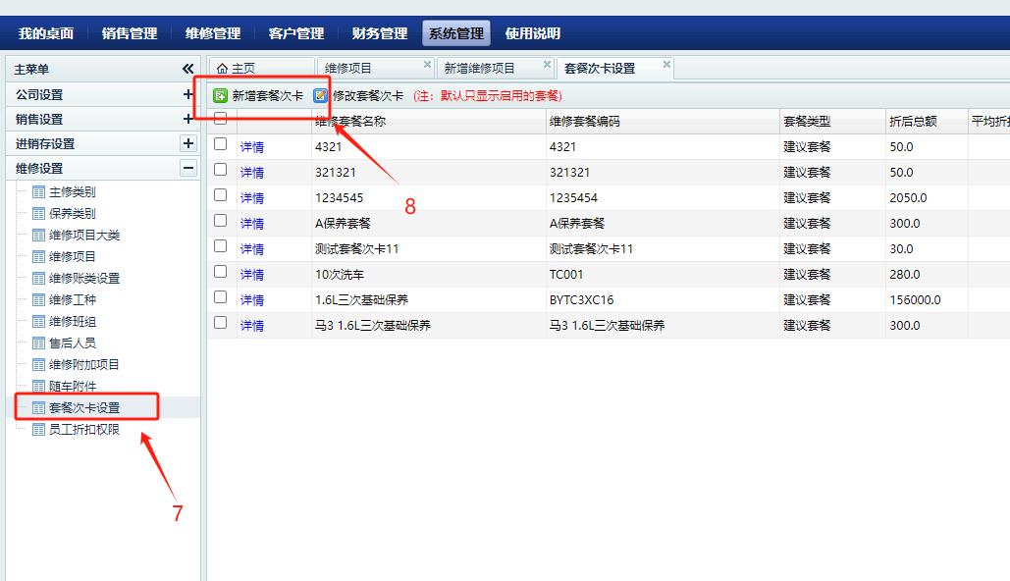The image size is (1010, 581).
Task: Click the green add icon for 新增套餐次卡
Action: click(221, 96)
